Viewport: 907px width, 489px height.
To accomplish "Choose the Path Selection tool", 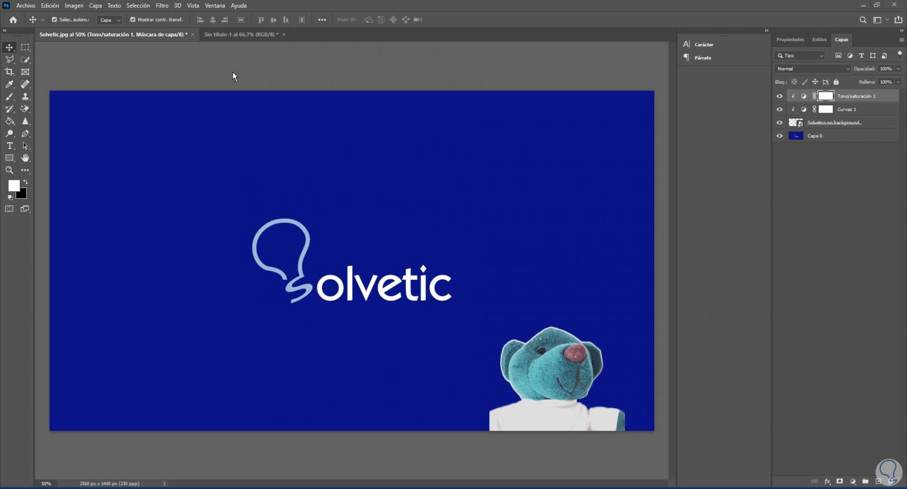I will (25, 146).
